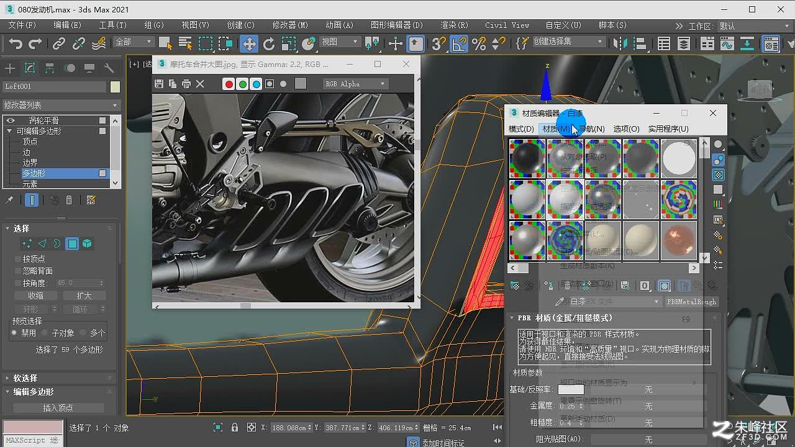795x447 pixels.
Task: Toggle green channel in image viewer
Action: click(x=243, y=84)
